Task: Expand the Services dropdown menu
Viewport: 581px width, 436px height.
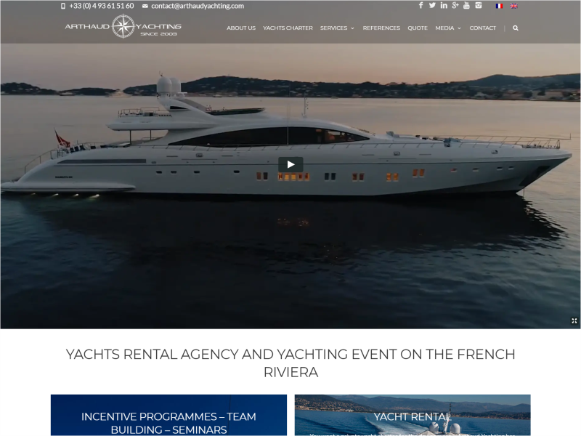Action: pos(337,28)
